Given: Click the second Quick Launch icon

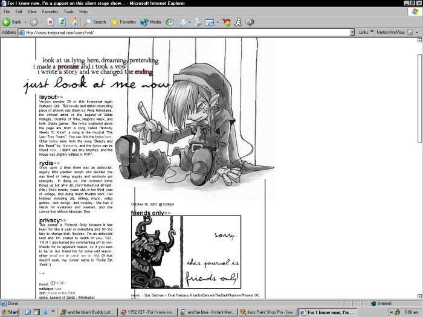Looking at the screenshot, I should pos(37,312).
